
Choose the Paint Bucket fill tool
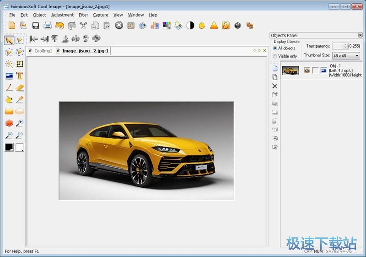(9, 99)
